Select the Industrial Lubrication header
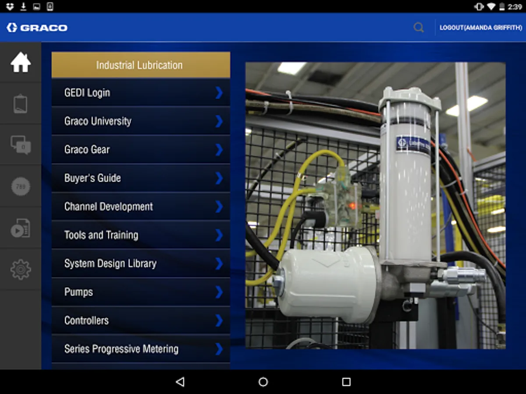Screen dimensions: 526x394 (141, 65)
